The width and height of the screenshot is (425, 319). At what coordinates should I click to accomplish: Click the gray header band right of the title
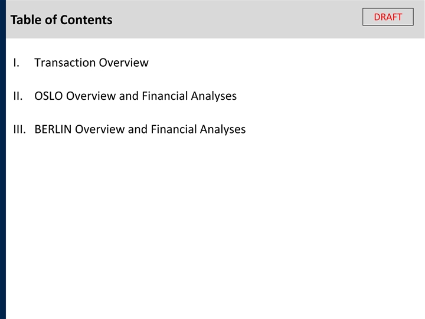point(236,20)
